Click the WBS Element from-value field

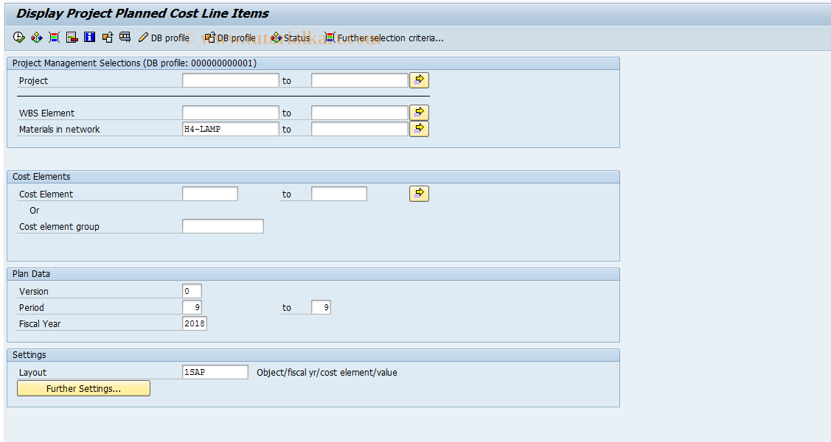[x=231, y=113]
